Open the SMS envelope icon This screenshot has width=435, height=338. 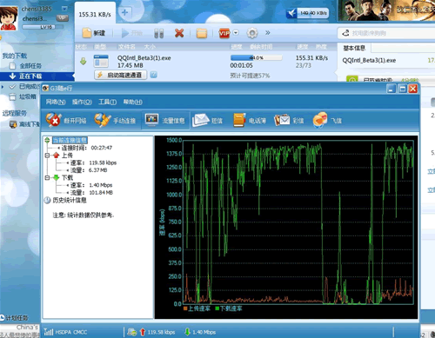tap(200, 120)
